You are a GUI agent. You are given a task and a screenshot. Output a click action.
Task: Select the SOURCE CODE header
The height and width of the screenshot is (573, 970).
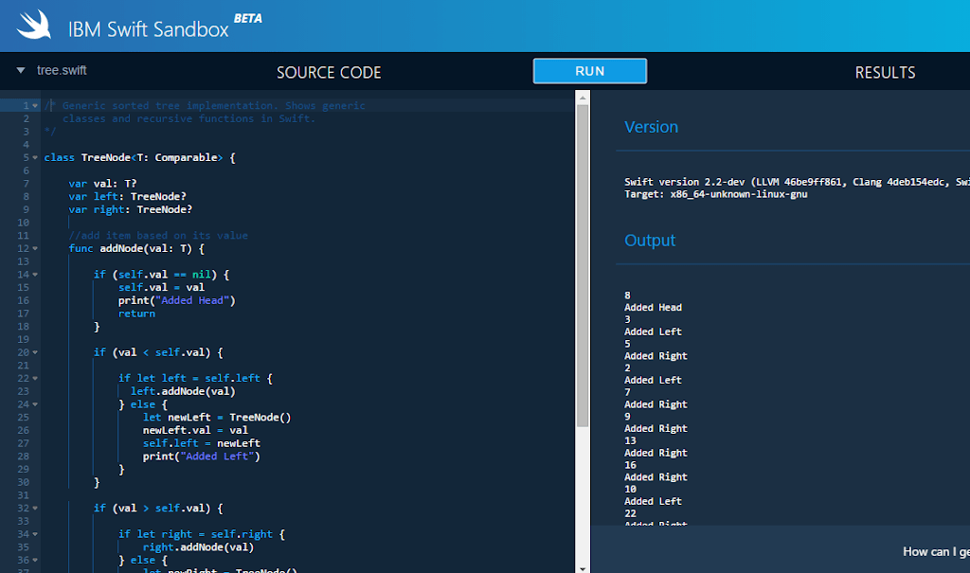click(x=329, y=73)
